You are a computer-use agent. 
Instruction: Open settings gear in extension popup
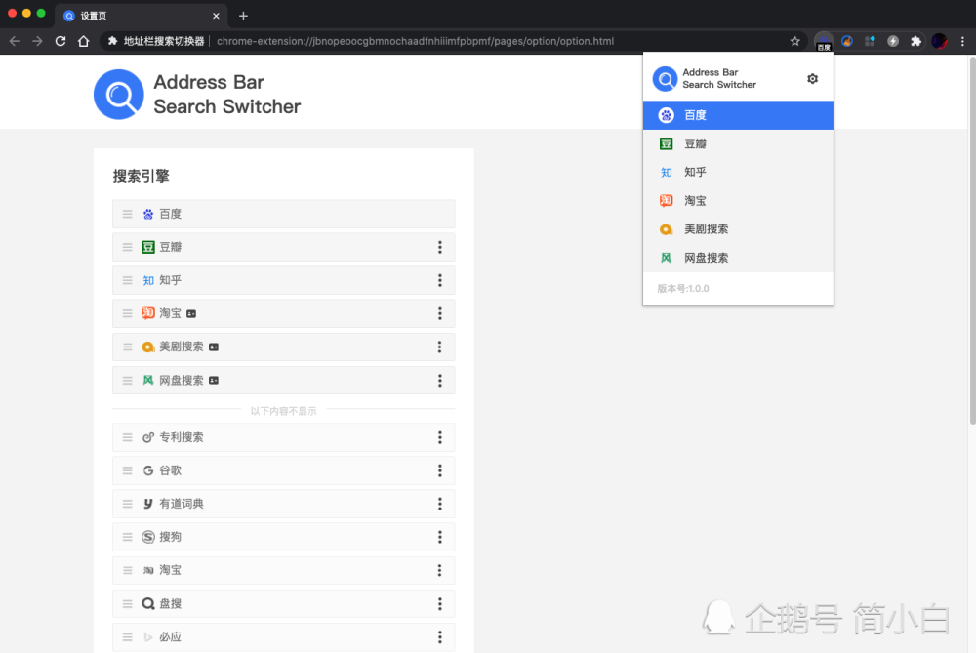812,78
